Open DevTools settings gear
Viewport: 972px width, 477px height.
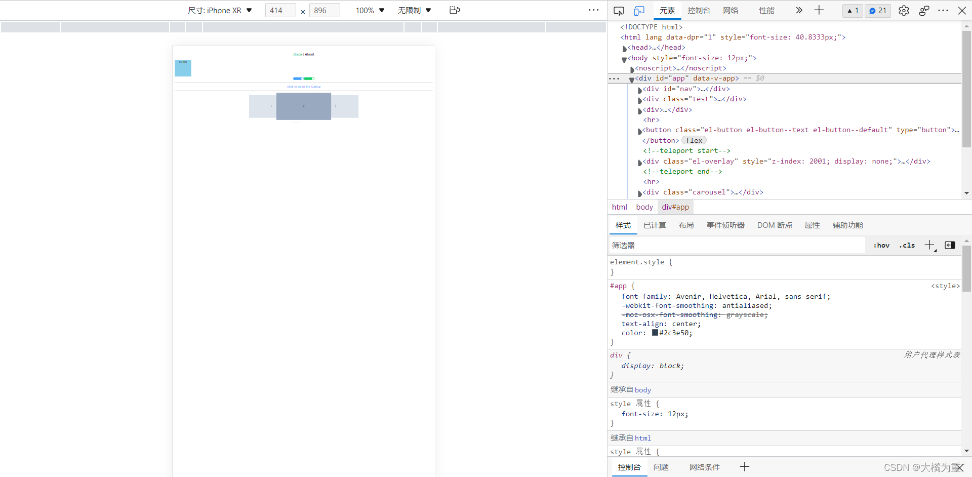pyautogui.click(x=904, y=11)
